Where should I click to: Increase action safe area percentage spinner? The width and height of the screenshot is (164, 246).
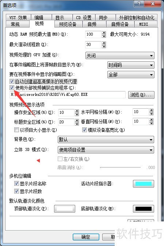[77, 111]
